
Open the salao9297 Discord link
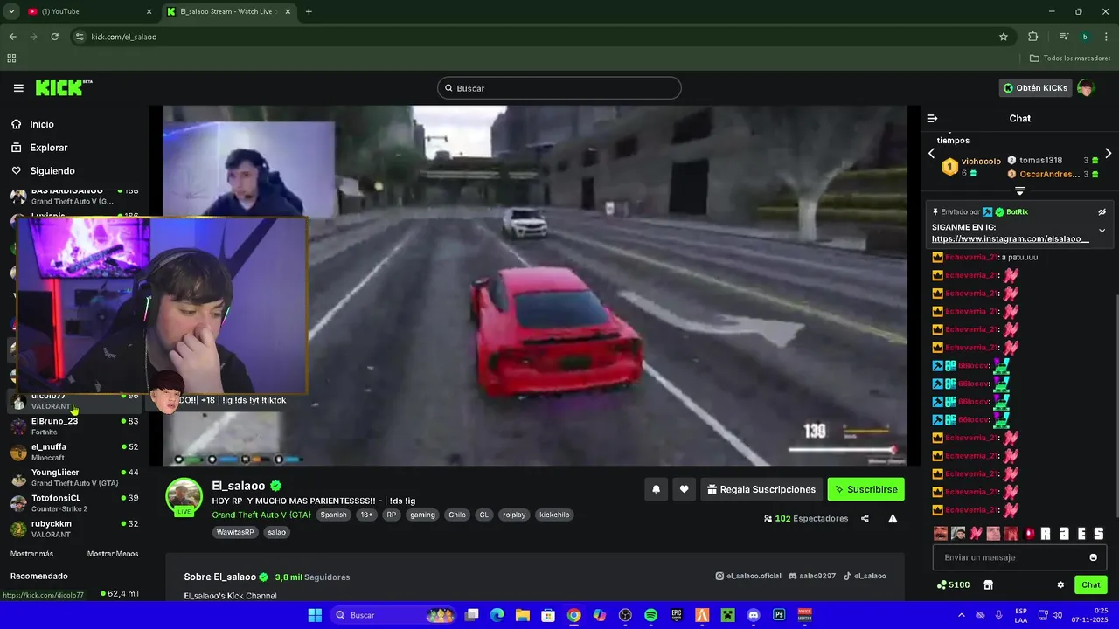(x=811, y=576)
